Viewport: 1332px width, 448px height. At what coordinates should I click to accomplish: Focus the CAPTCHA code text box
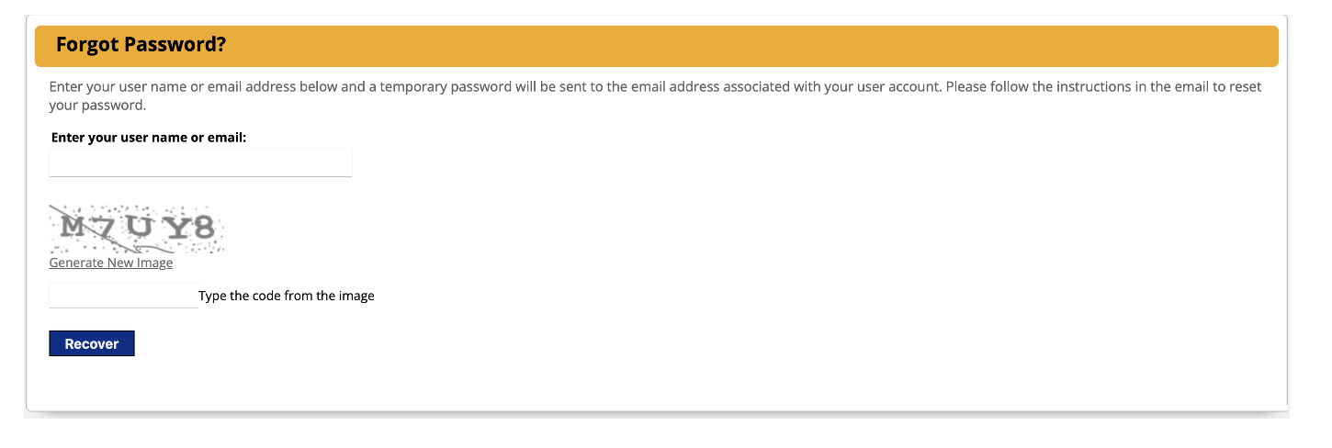click(x=123, y=296)
